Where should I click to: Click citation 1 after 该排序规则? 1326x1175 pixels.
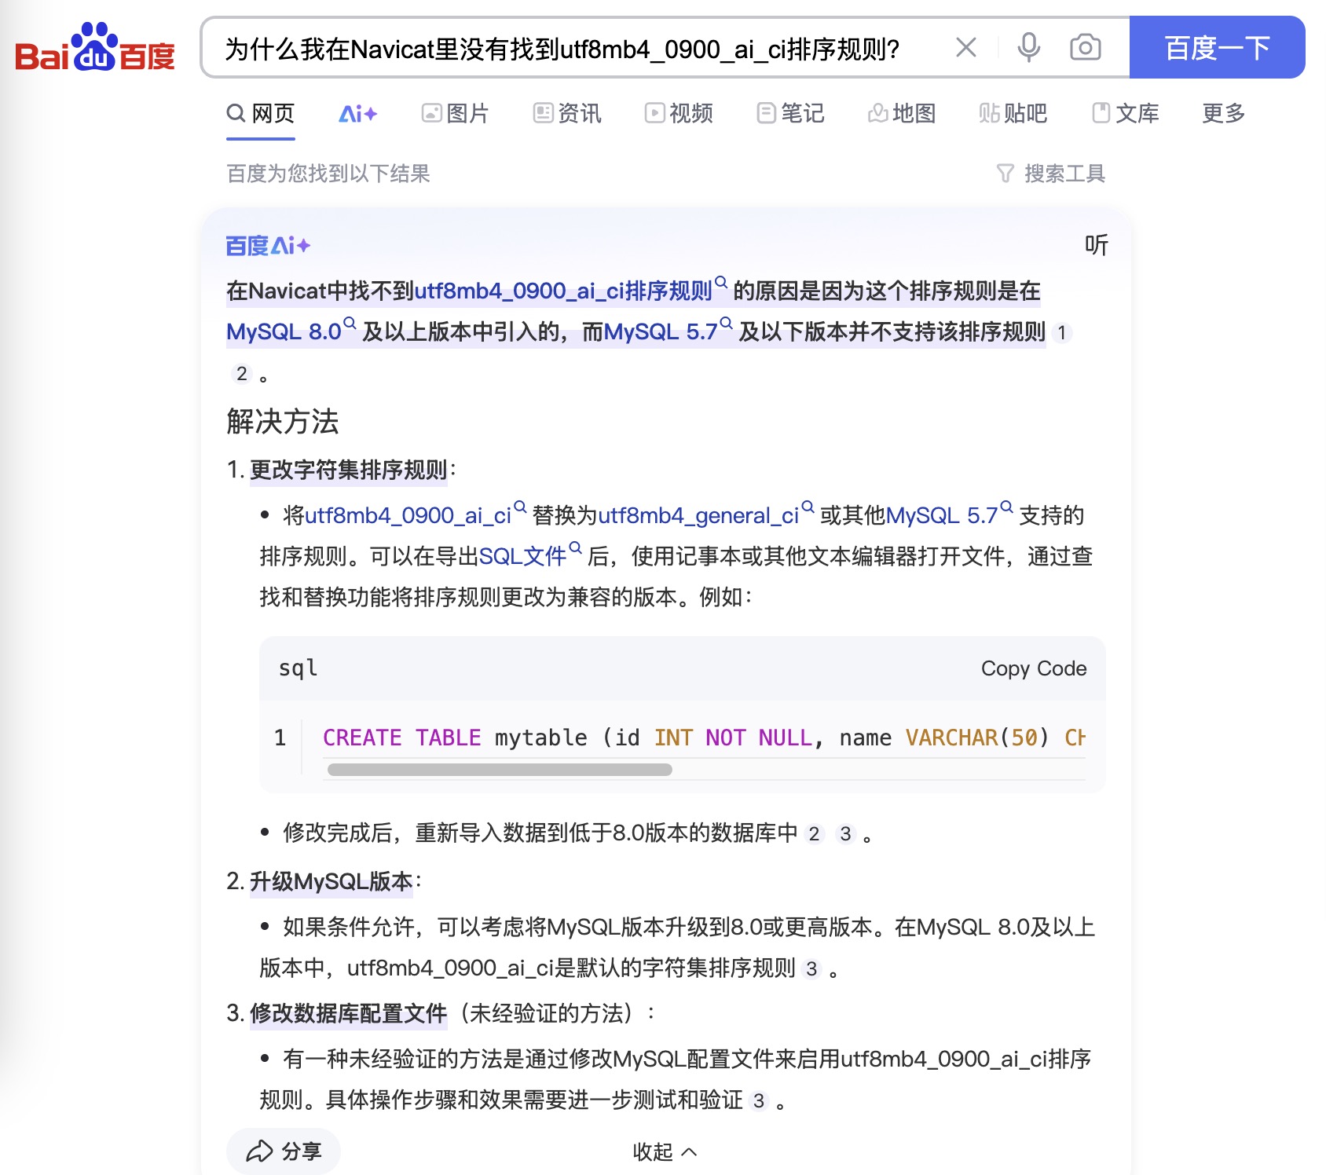[1061, 333]
